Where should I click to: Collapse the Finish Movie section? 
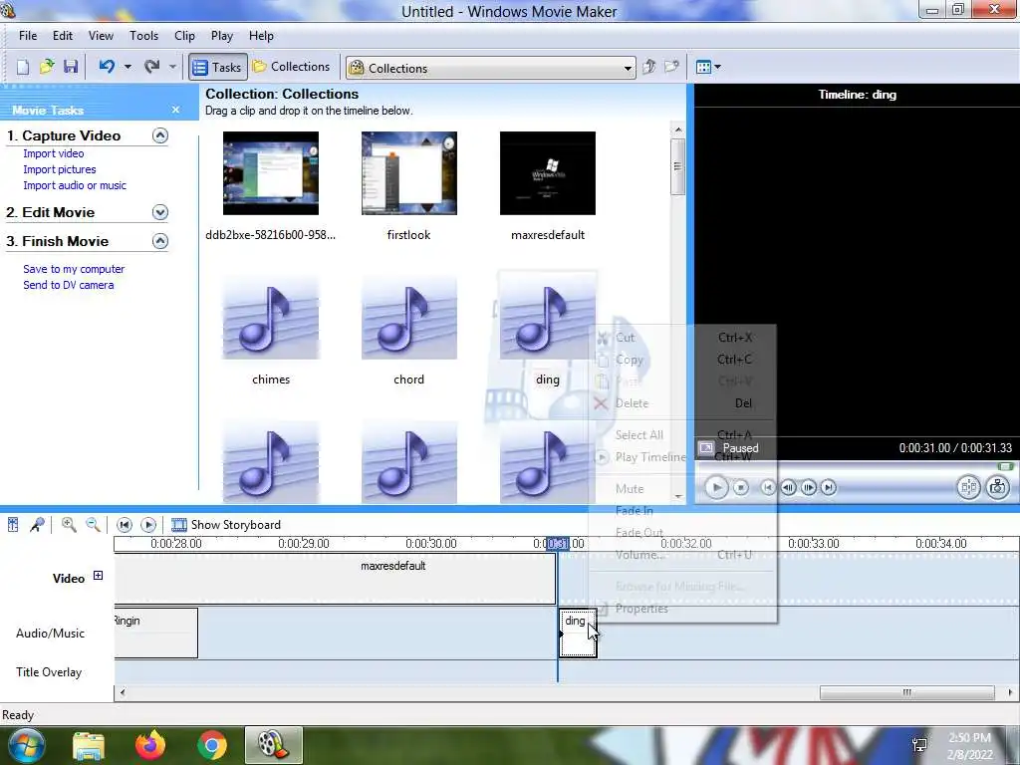tap(160, 241)
